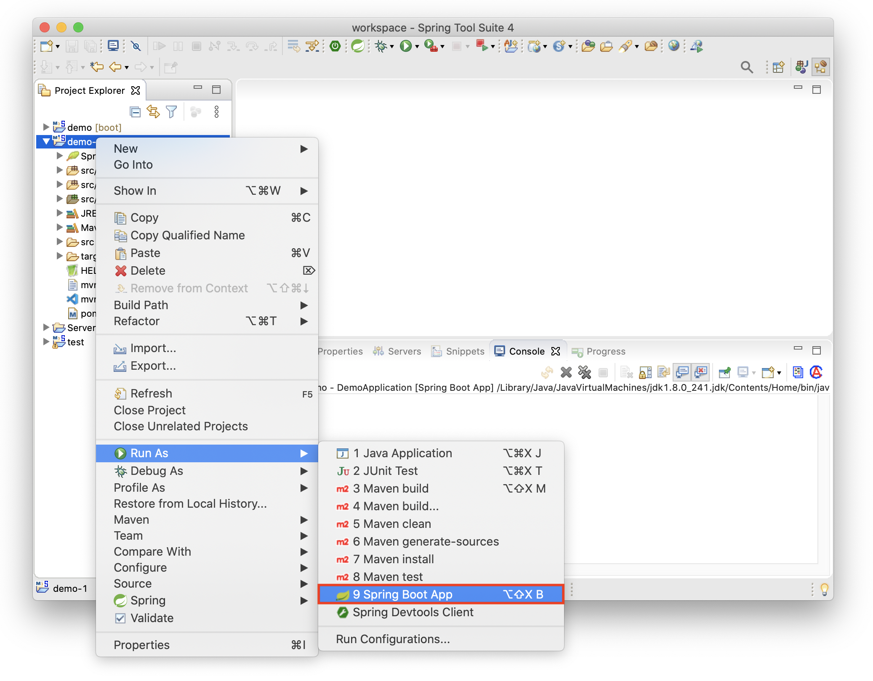
Task: Click the tip lightbulb in status bar
Action: tap(824, 589)
